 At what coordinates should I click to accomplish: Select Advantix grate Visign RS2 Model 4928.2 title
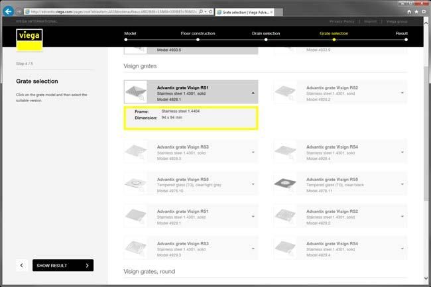click(332, 88)
